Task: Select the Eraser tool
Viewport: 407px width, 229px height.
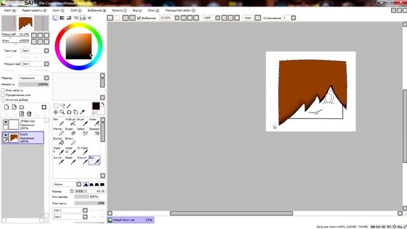Action: click(71, 132)
